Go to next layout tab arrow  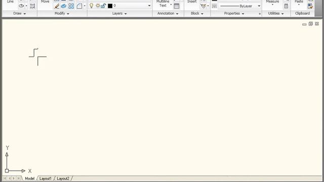[x=14, y=178]
